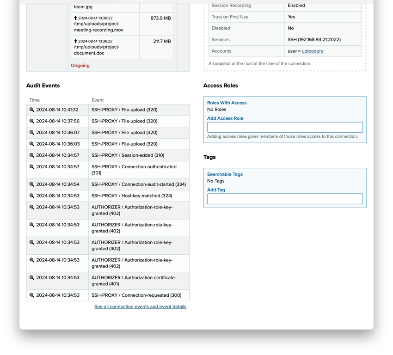Open details icon for 10:36:03 File-upload event
Screen dimensions: 393x355
coord(32,144)
